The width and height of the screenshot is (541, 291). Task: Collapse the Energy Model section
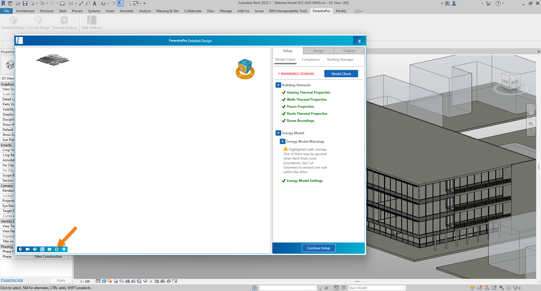pos(278,133)
